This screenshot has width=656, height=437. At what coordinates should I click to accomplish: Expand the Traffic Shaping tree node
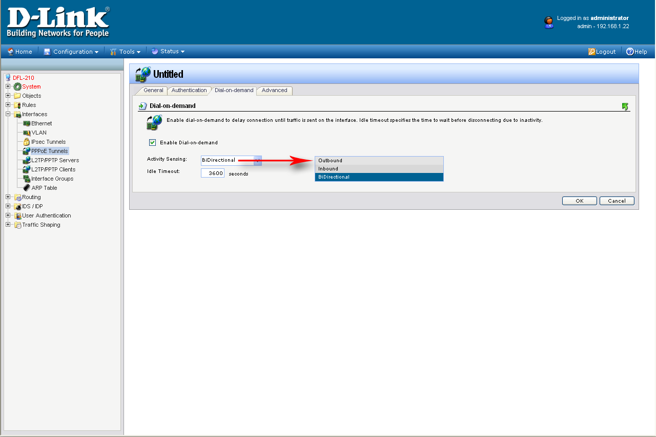[8, 225]
